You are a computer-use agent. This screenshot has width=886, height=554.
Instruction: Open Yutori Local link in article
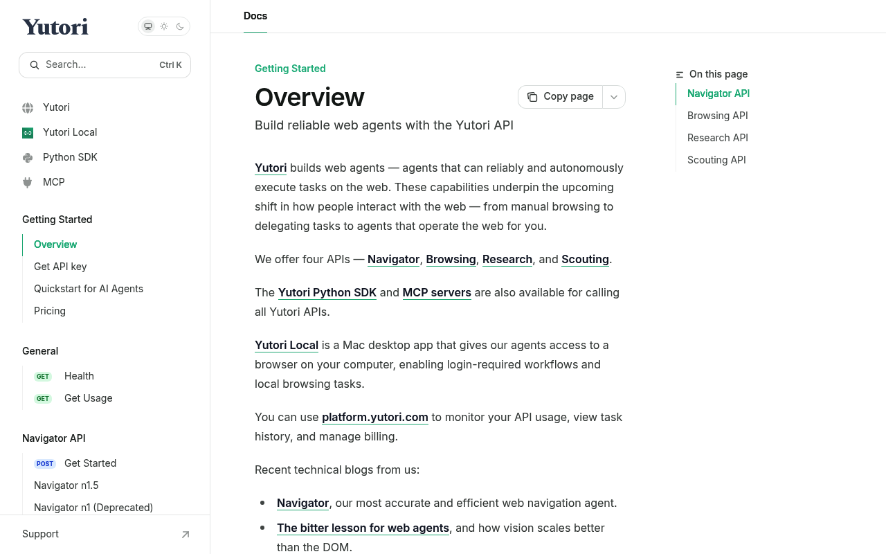(x=287, y=345)
